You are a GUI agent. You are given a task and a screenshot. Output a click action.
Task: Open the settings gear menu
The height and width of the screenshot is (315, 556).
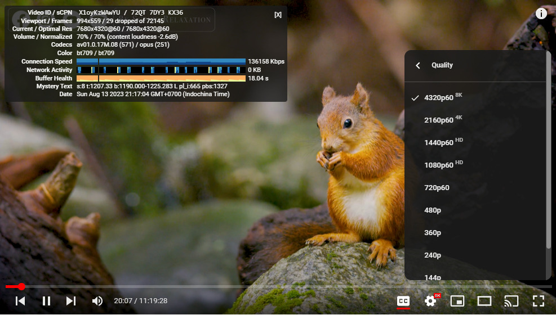click(x=430, y=301)
